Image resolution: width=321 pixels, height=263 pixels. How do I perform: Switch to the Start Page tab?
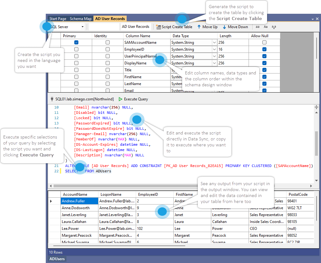click(58, 19)
